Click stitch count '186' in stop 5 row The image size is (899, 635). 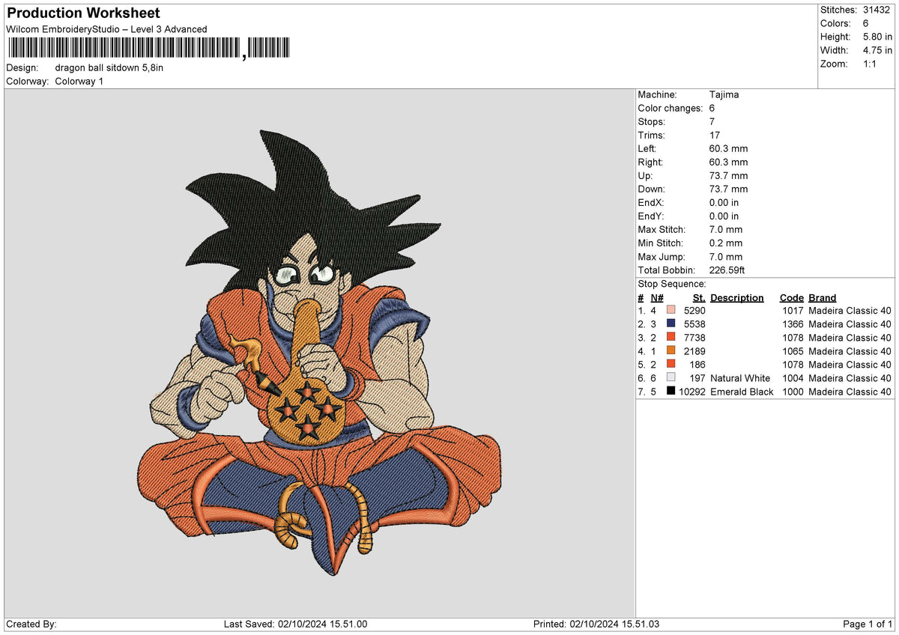(x=697, y=364)
